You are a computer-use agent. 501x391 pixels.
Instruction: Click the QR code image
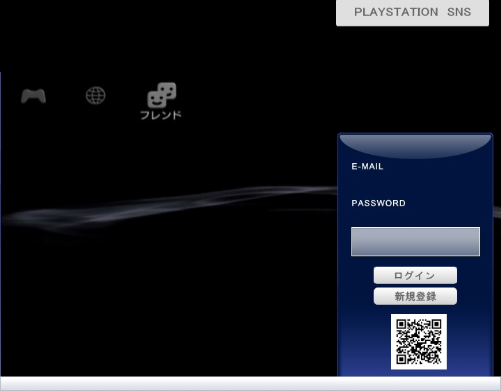click(x=418, y=342)
